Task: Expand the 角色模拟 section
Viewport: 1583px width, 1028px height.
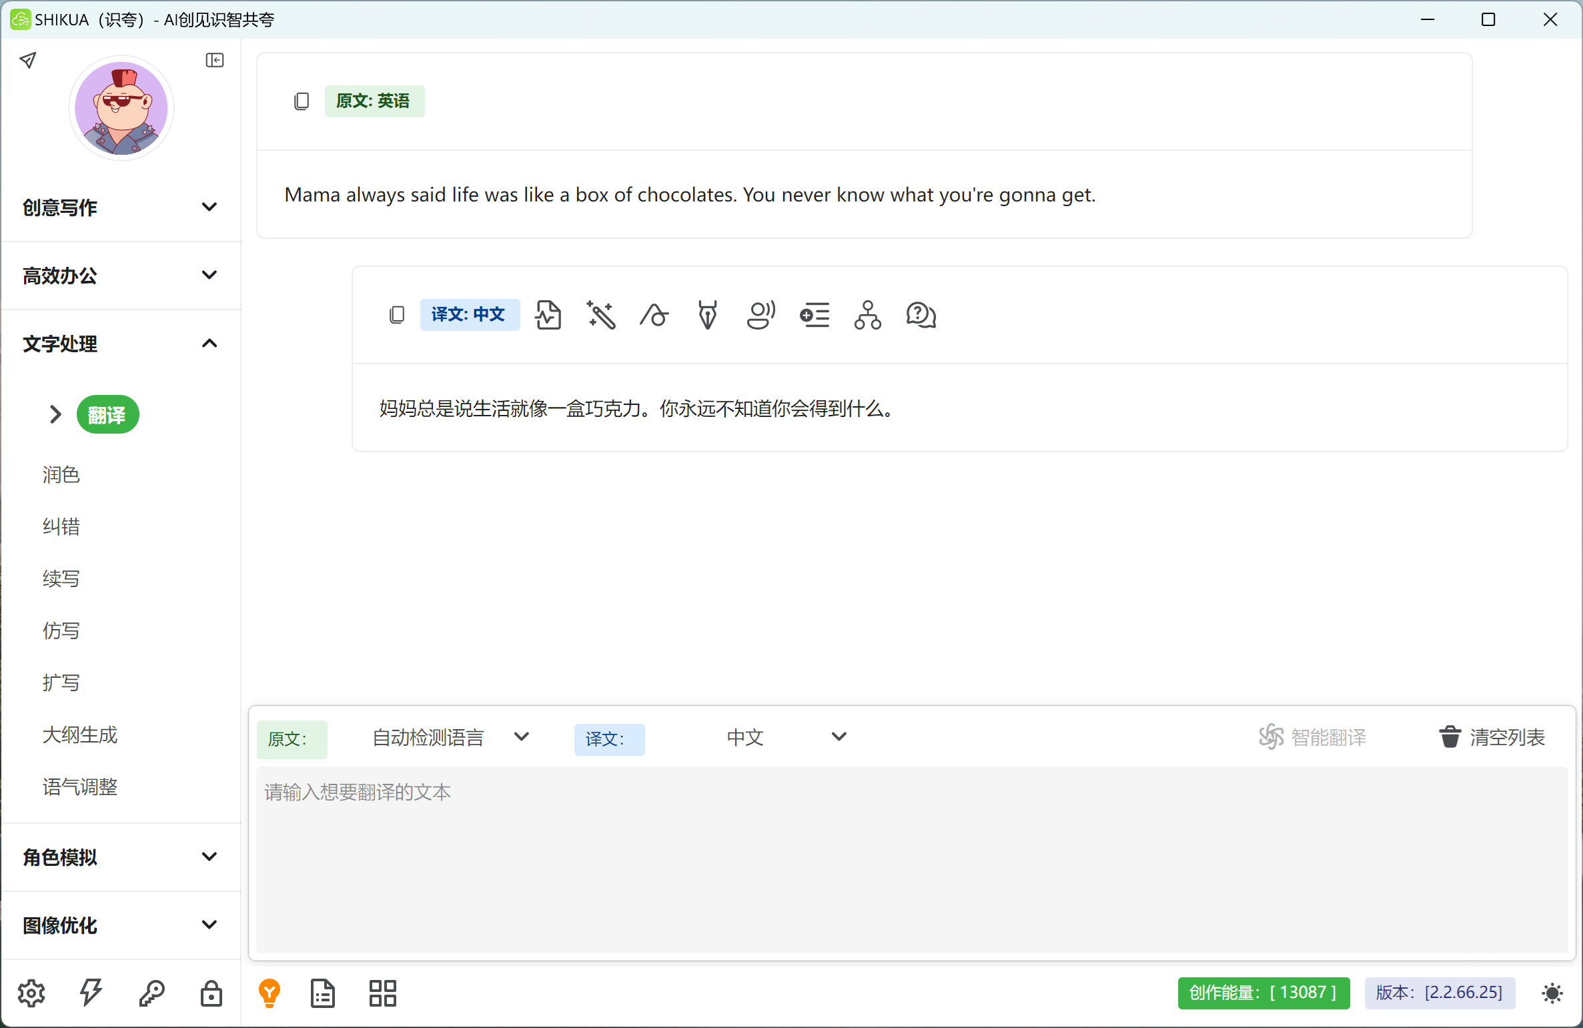Action: [121, 857]
